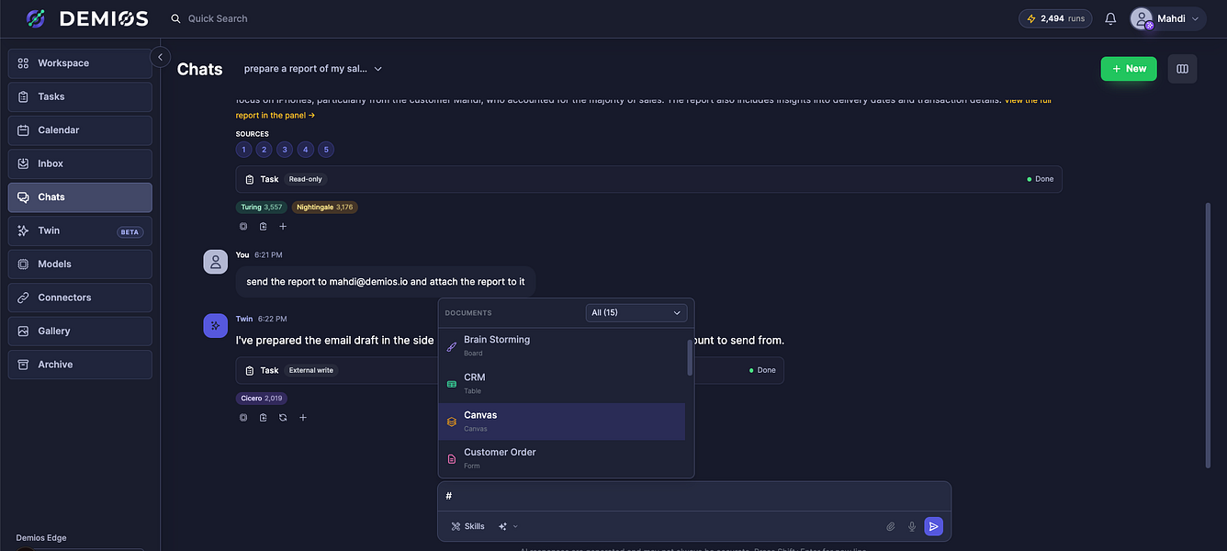The height and width of the screenshot is (551, 1227).
Task: Click the attachment paperclip icon
Action: [x=890, y=526]
